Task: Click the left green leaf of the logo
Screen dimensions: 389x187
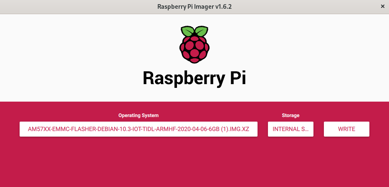Action: click(187, 32)
